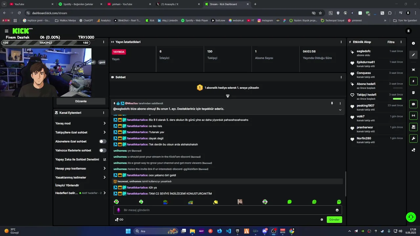Unpin the pinned chat message
This screenshot has width=420, height=236.
[x=332, y=103]
